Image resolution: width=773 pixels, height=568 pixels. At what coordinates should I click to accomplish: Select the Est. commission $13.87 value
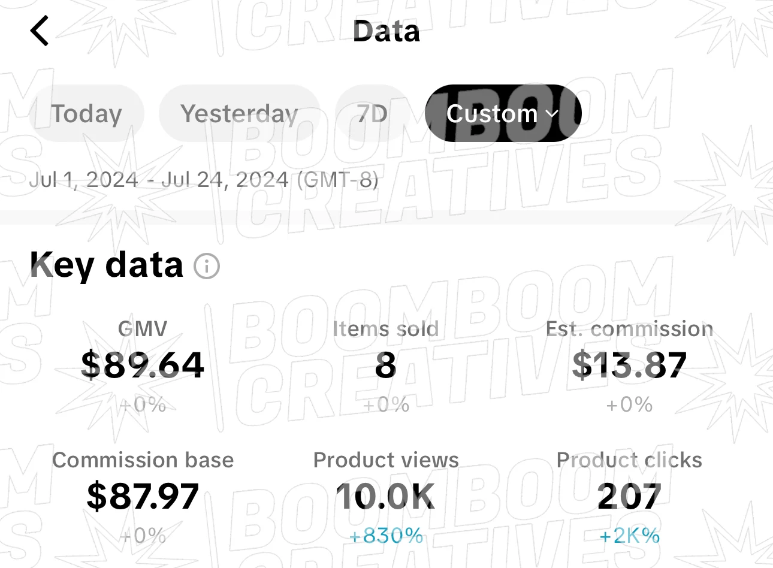(629, 365)
